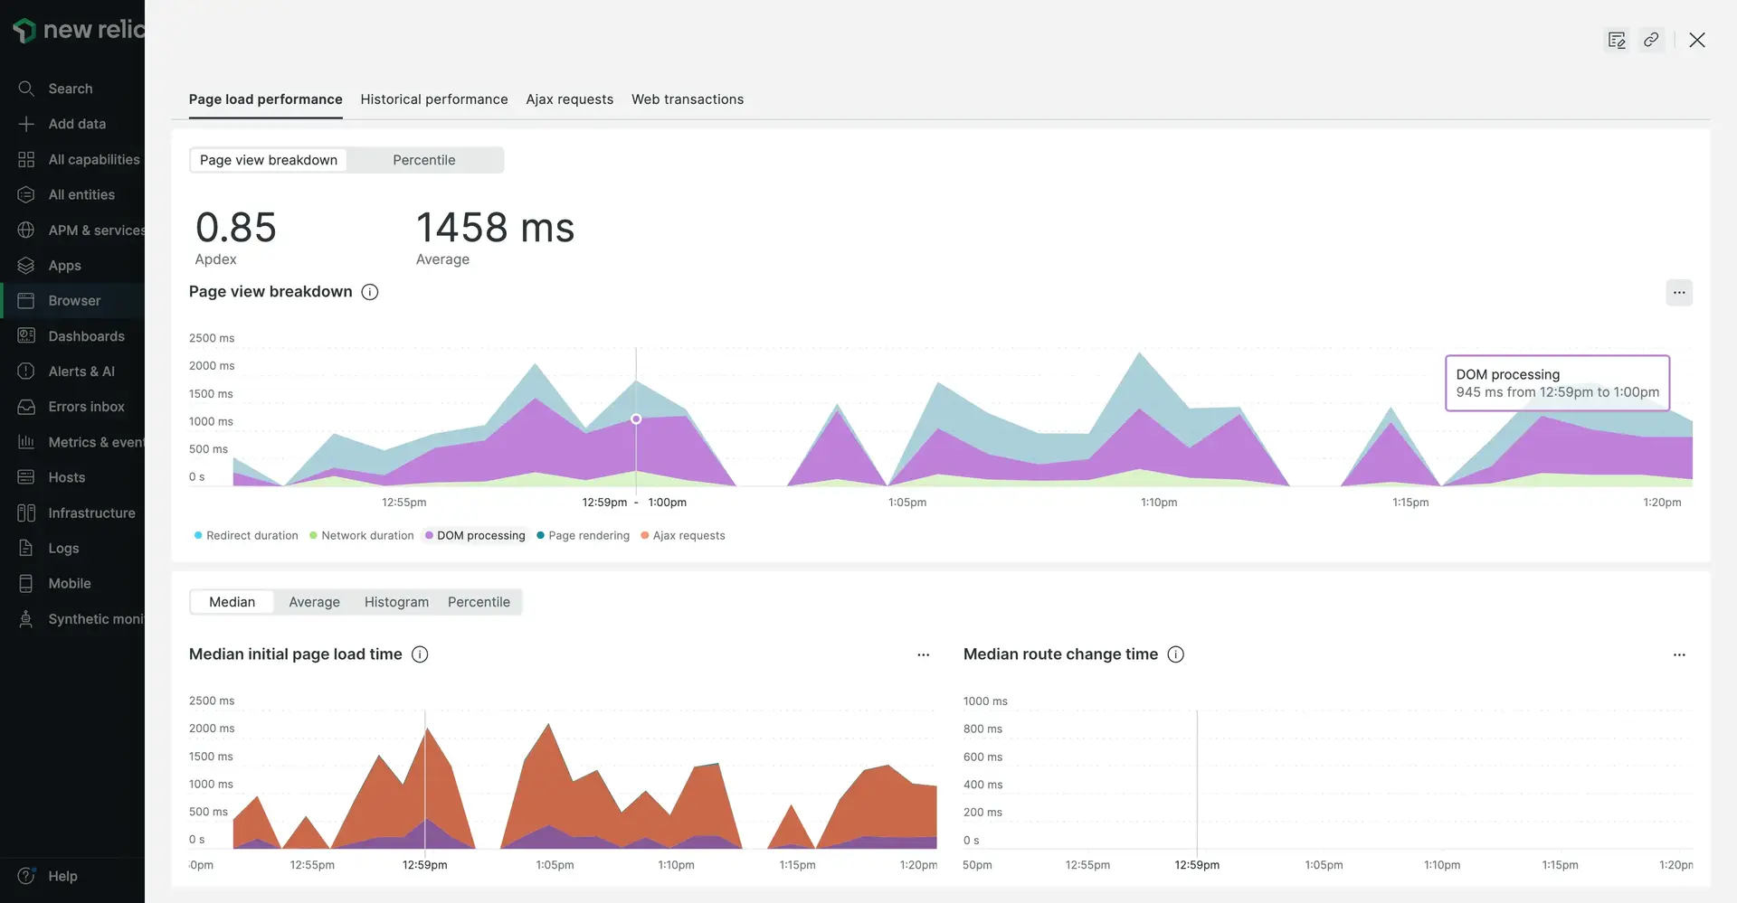
Task: Click Add data in the sidebar
Action: click(x=77, y=124)
